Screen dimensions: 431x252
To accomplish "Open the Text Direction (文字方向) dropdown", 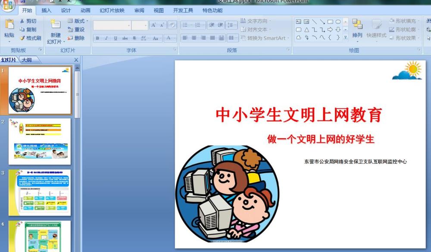I will [255, 21].
